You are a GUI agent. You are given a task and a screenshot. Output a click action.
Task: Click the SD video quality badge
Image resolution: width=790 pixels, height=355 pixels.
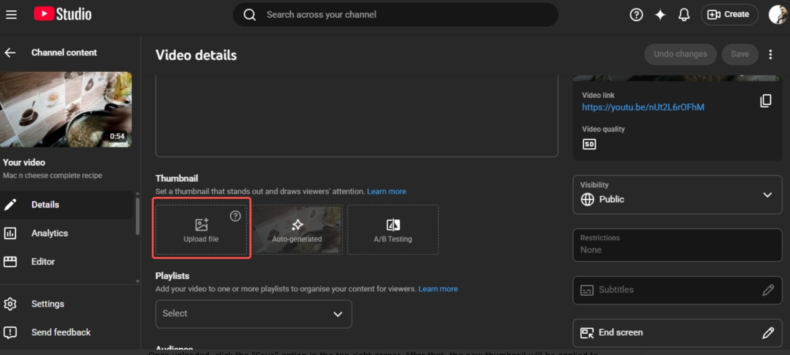coord(589,144)
